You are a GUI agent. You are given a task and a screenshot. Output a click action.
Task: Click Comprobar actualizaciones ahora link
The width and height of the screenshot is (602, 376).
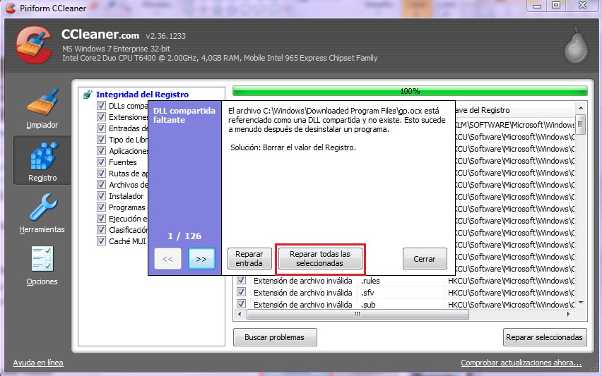(521, 363)
